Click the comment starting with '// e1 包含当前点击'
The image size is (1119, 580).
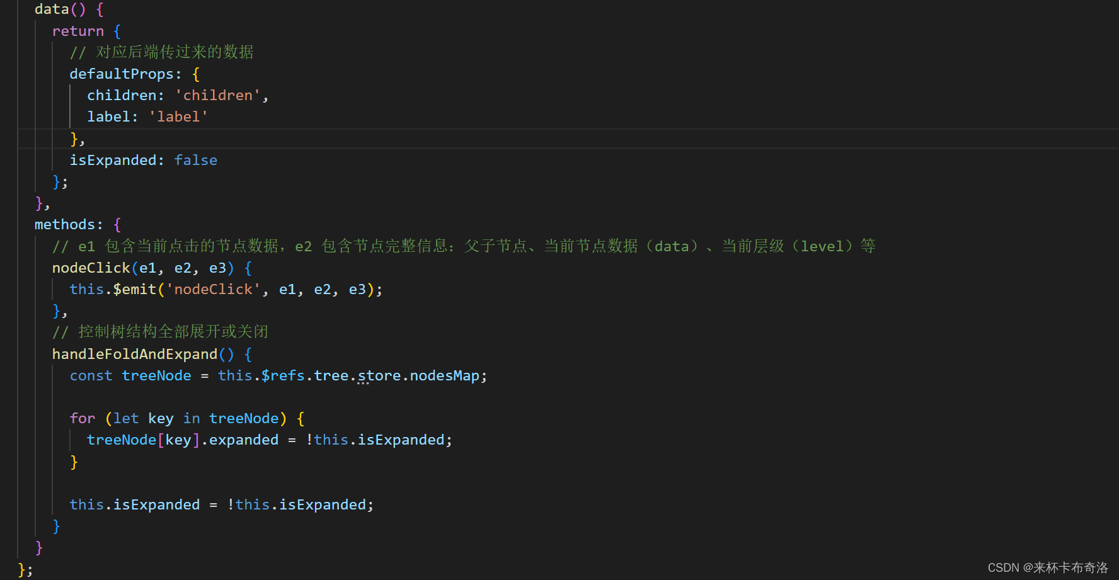click(x=464, y=246)
